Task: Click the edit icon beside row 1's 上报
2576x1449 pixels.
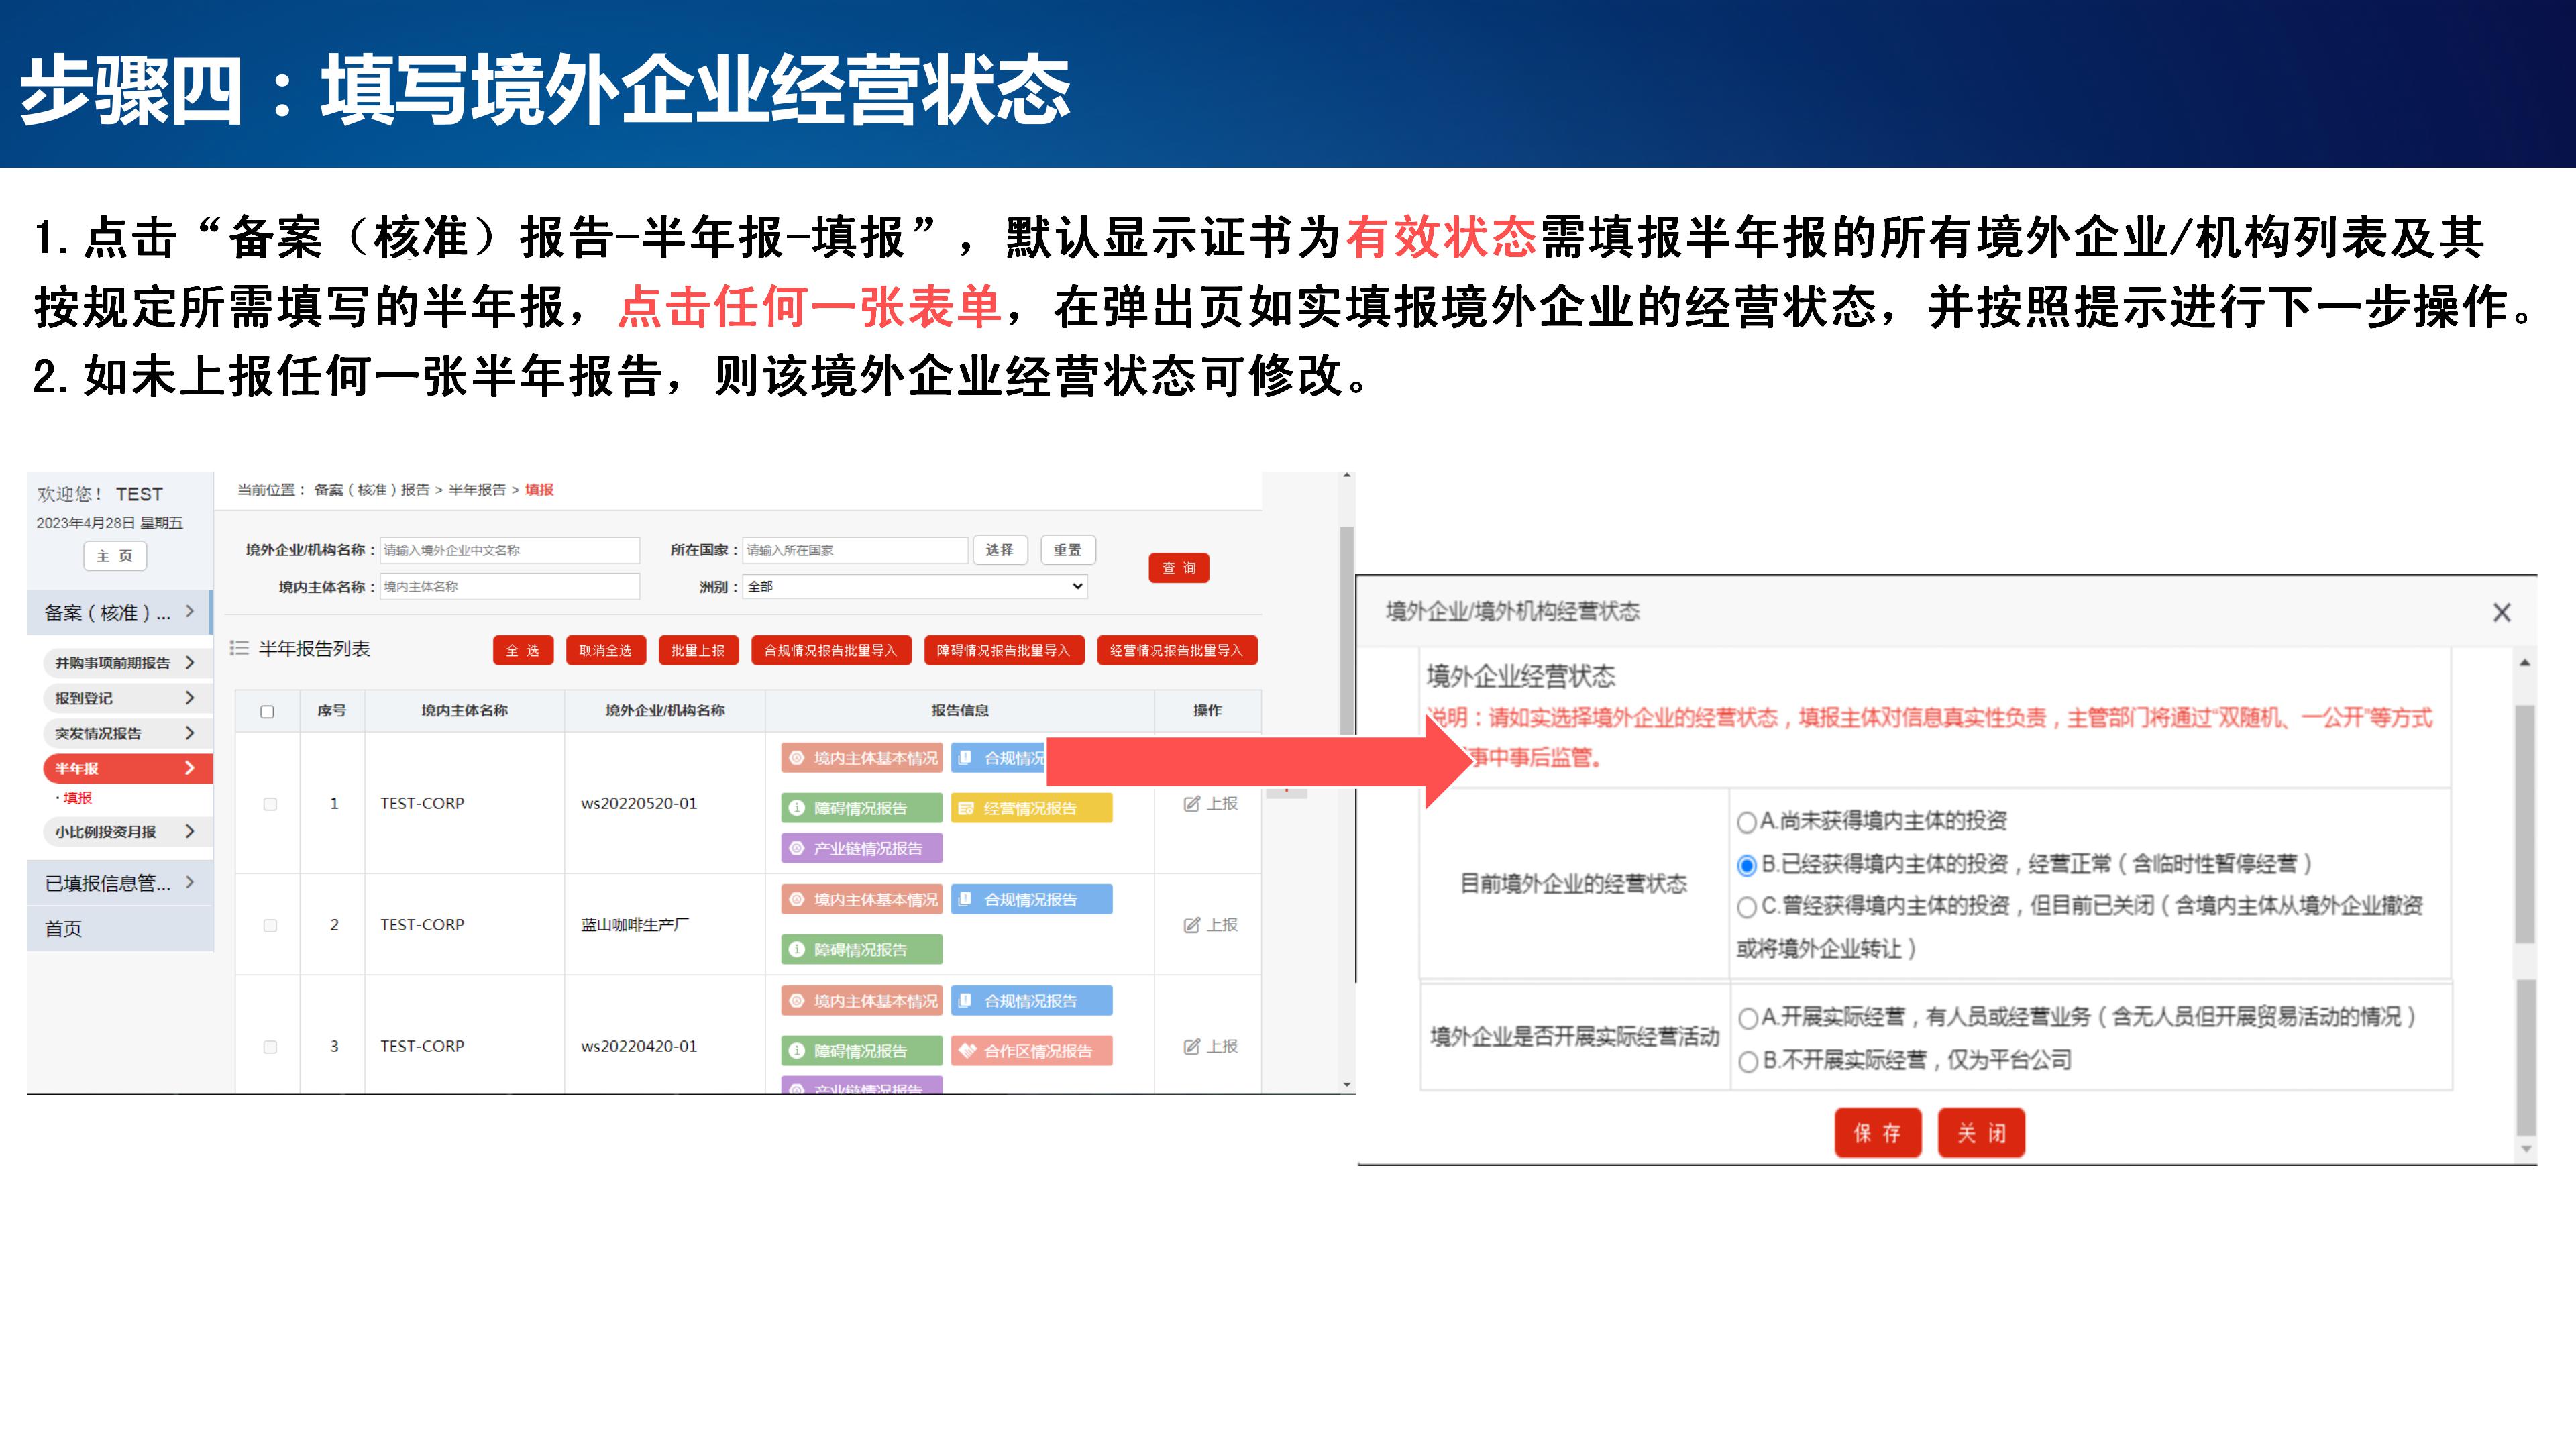Action: click(x=1191, y=804)
